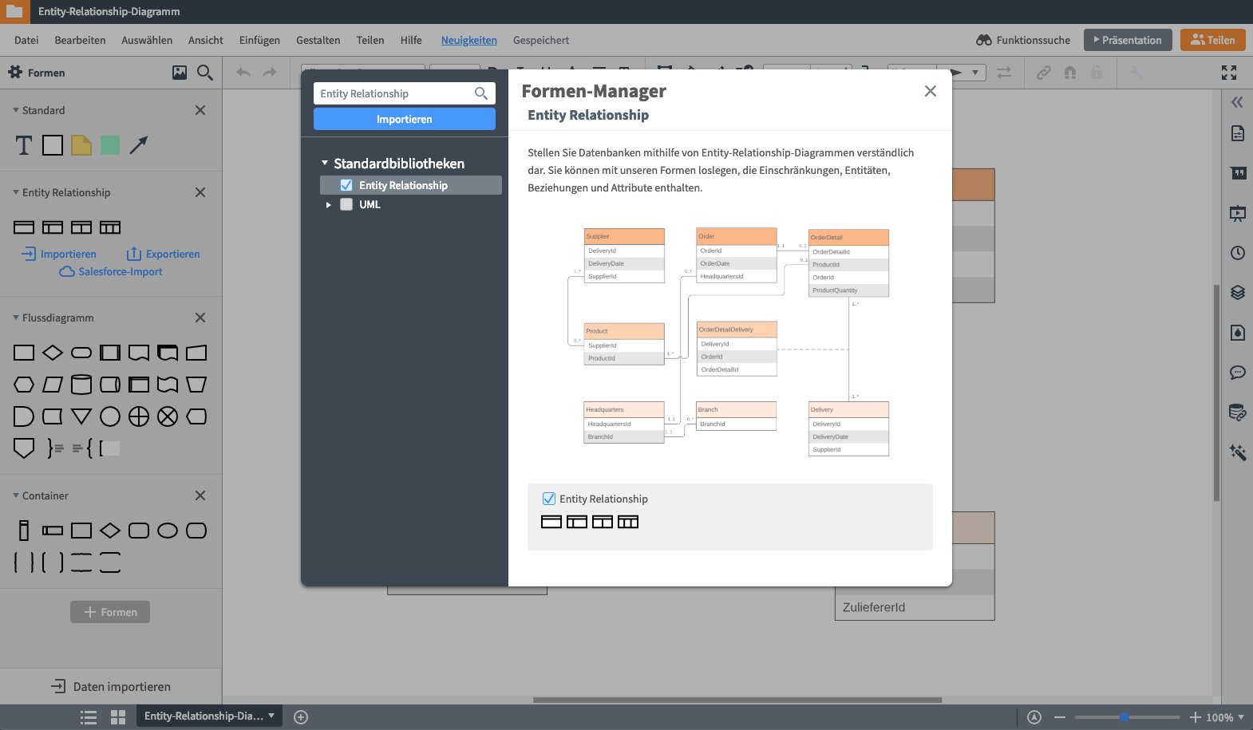Screen dimensions: 1253x730
Task: Open the history clock icon in right sidebar
Action: click(x=1237, y=253)
